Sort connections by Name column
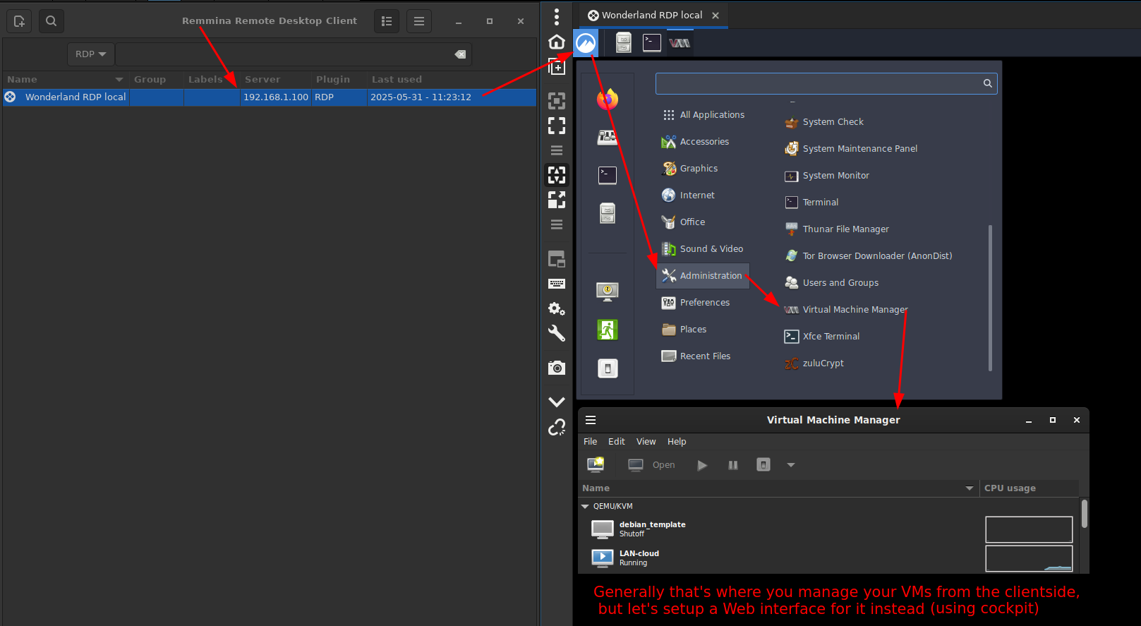Image resolution: width=1141 pixels, height=626 pixels. pyautogui.click(x=65, y=80)
